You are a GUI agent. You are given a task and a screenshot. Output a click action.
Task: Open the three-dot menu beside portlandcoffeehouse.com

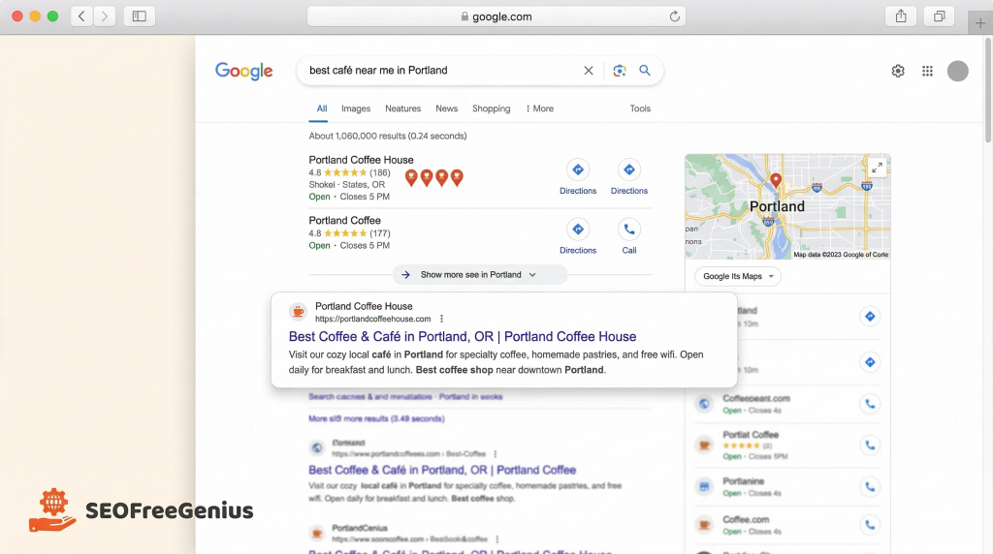[441, 319]
